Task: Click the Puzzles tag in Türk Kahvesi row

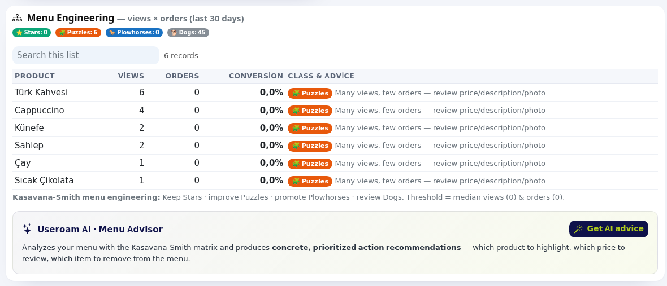Action: click(x=310, y=93)
